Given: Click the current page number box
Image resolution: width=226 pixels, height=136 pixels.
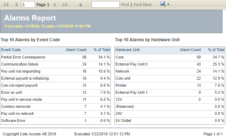Looking at the screenshot, I should 28,4.
